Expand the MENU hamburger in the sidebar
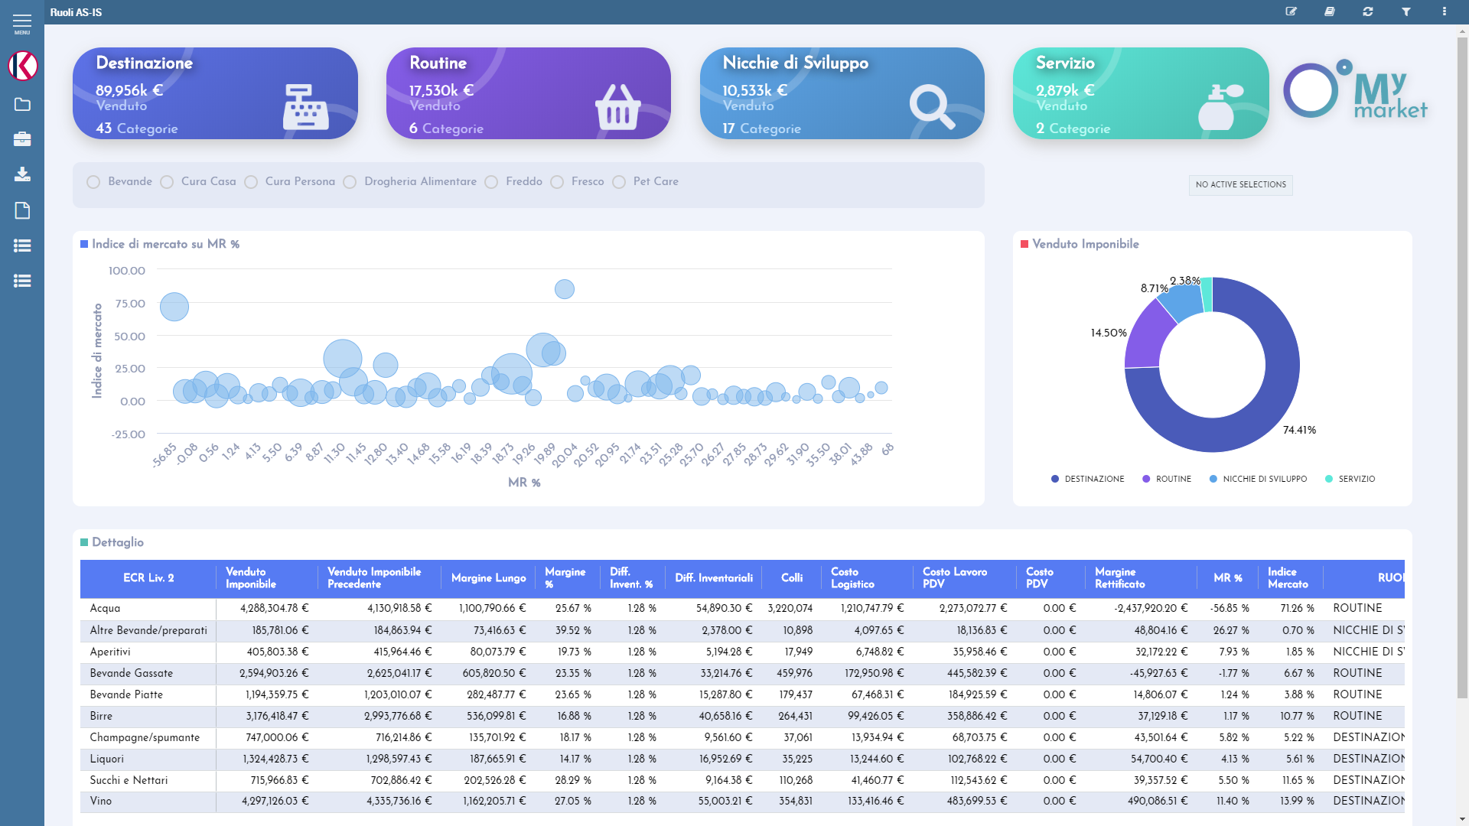Image resolution: width=1469 pixels, height=826 pixels. (x=22, y=21)
